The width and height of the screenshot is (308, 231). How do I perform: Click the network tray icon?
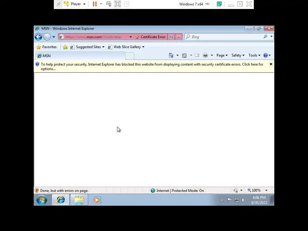pos(237,200)
